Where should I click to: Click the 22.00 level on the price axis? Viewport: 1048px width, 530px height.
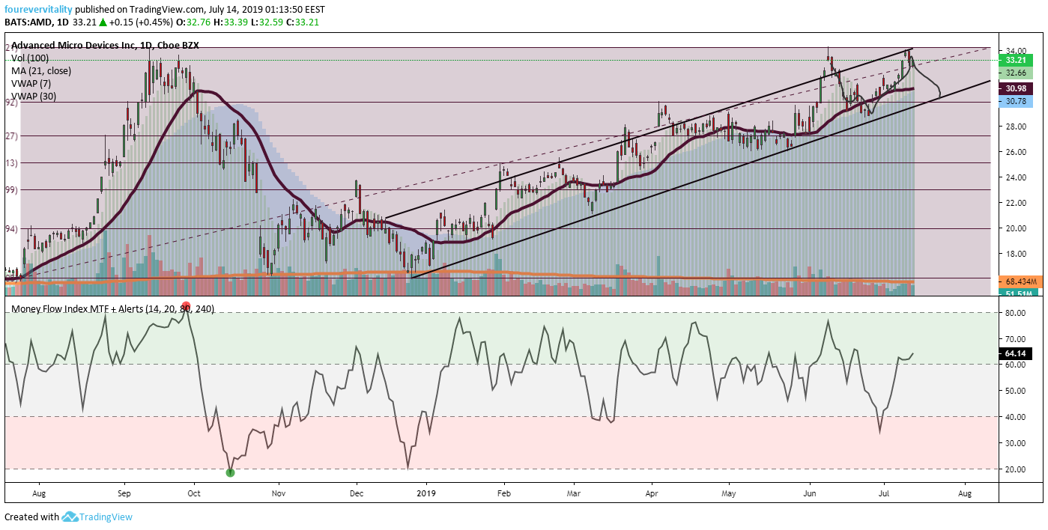(1016, 203)
